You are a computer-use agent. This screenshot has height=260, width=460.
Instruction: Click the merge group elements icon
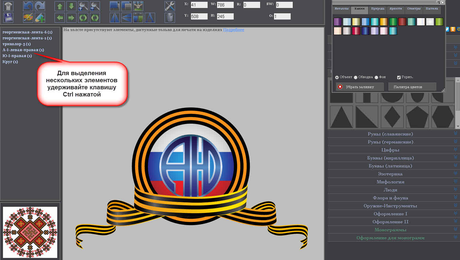(138, 6)
